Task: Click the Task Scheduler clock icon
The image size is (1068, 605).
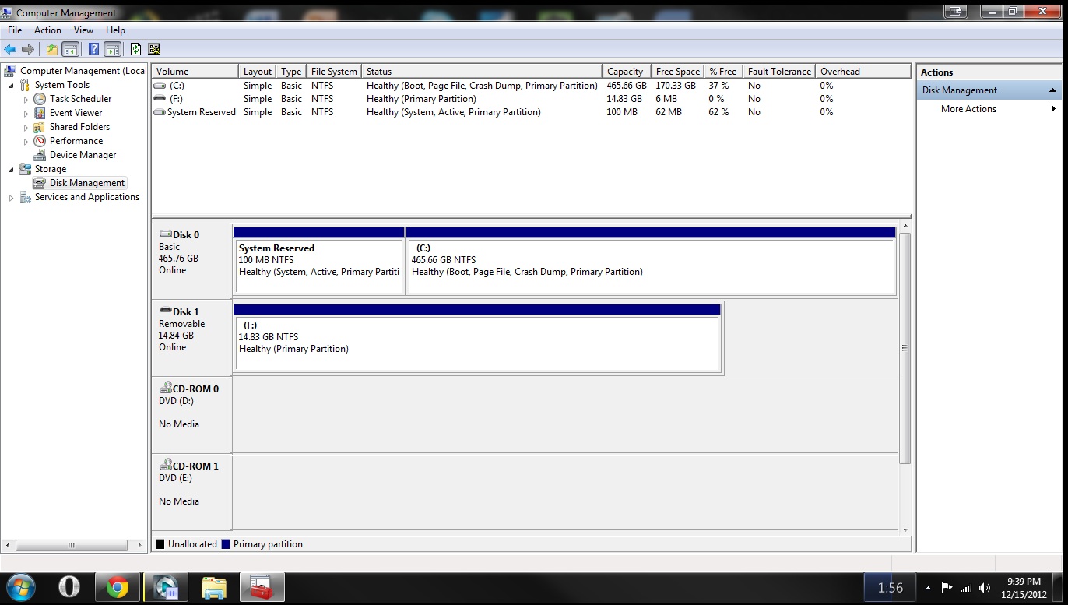Action: click(x=40, y=99)
